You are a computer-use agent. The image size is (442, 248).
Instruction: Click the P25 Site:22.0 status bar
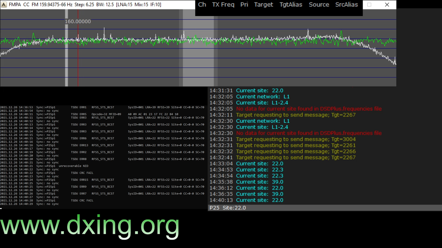click(x=325, y=208)
